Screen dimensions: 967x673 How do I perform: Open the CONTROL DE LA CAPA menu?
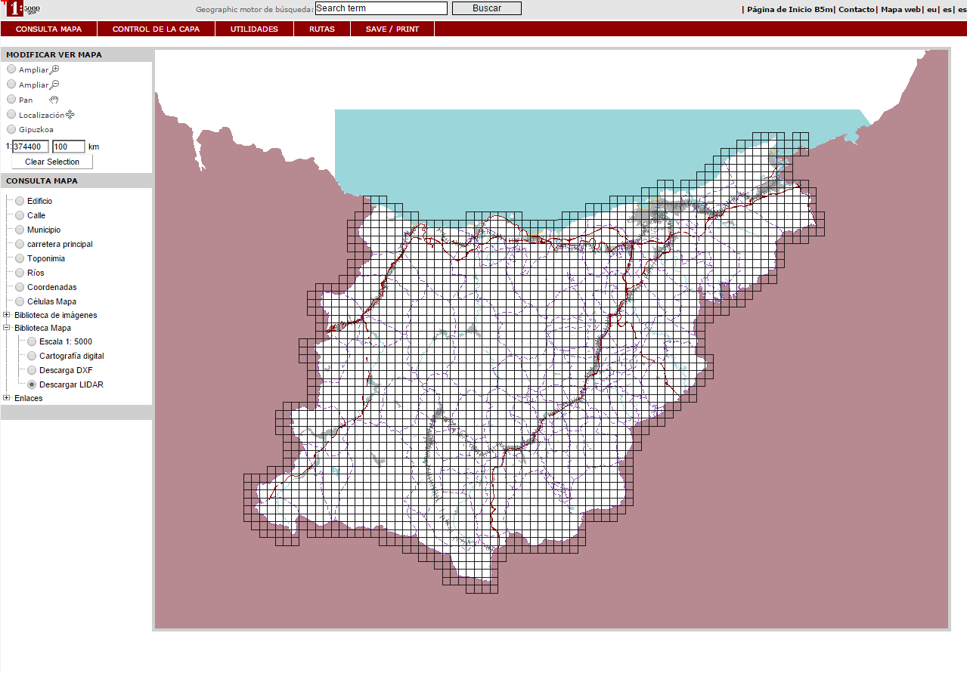156,29
